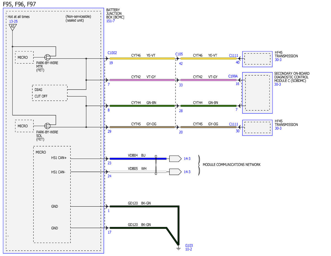Click pin 40 at upper C1111 connector
Viewport: 331px width, 256px height.
[237, 62]
